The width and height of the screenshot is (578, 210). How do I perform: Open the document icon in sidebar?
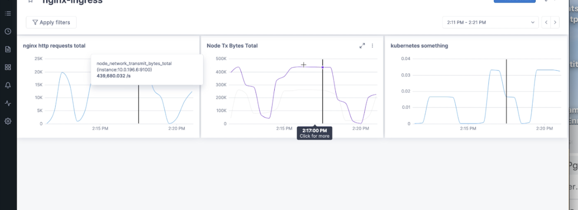[8, 49]
